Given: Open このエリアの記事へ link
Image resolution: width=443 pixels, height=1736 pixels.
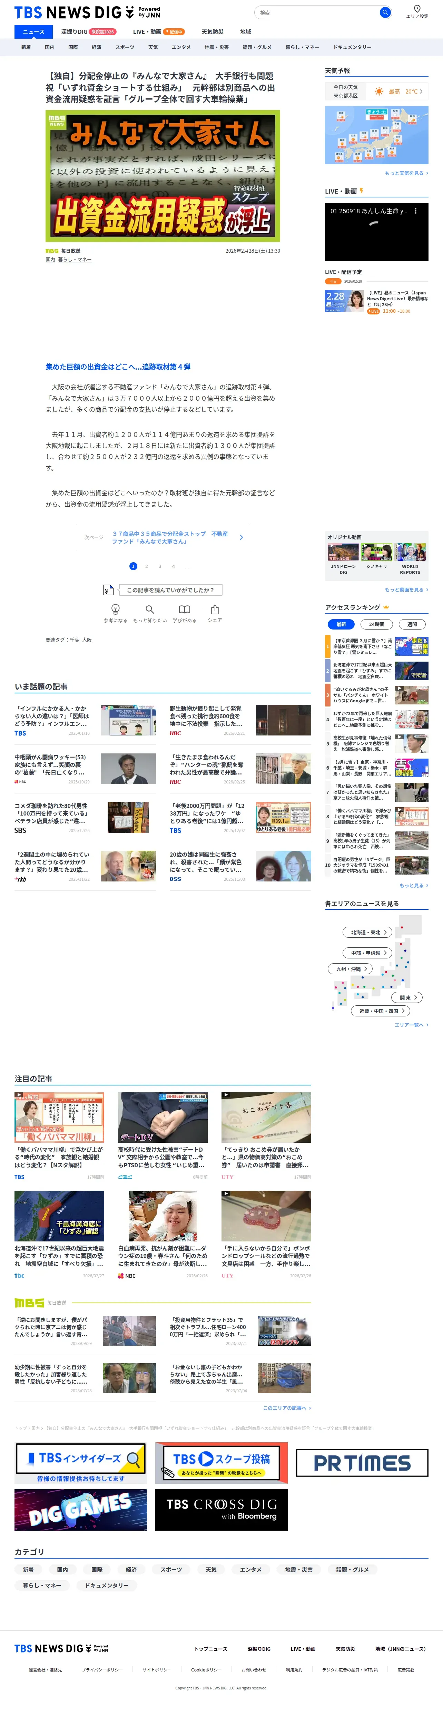Looking at the screenshot, I should coord(287,1407).
